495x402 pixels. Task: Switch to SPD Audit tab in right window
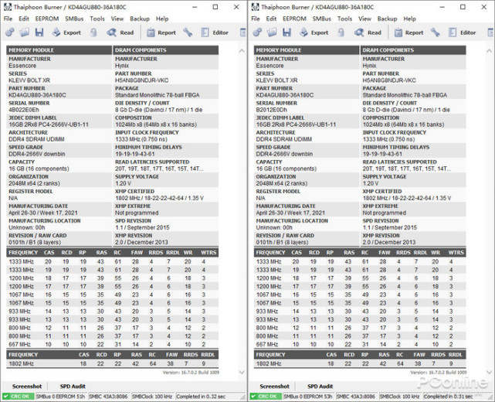(x=320, y=387)
